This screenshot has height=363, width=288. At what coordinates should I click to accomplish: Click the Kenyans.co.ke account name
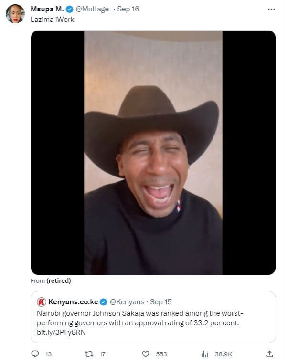73,302
